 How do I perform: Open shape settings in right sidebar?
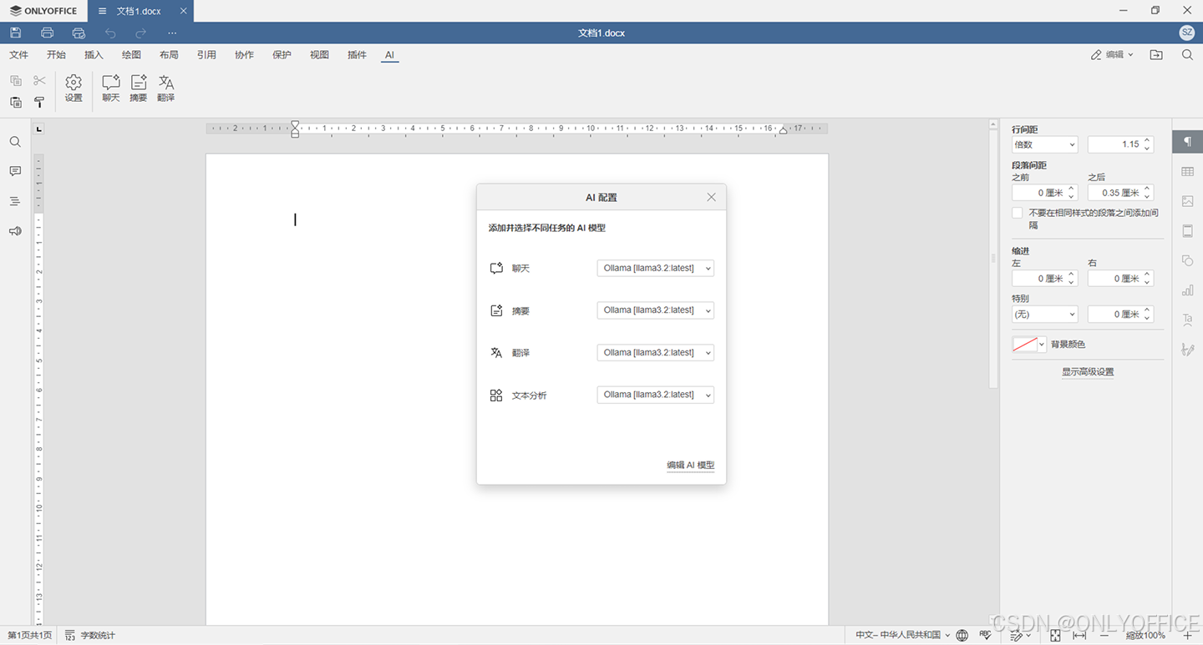click(x=1187, y=260)
